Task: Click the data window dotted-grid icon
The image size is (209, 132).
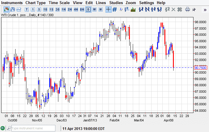Action: click(127, 9)
